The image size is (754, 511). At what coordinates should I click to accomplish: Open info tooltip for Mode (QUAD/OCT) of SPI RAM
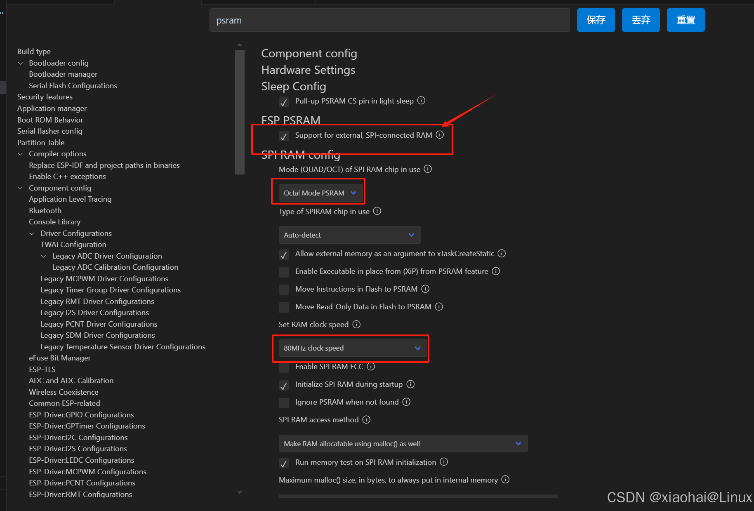[x=428, y=169]
